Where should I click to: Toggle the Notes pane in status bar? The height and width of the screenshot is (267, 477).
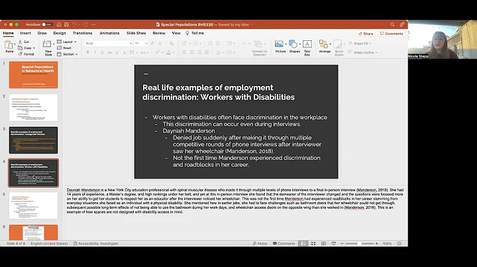260,243
